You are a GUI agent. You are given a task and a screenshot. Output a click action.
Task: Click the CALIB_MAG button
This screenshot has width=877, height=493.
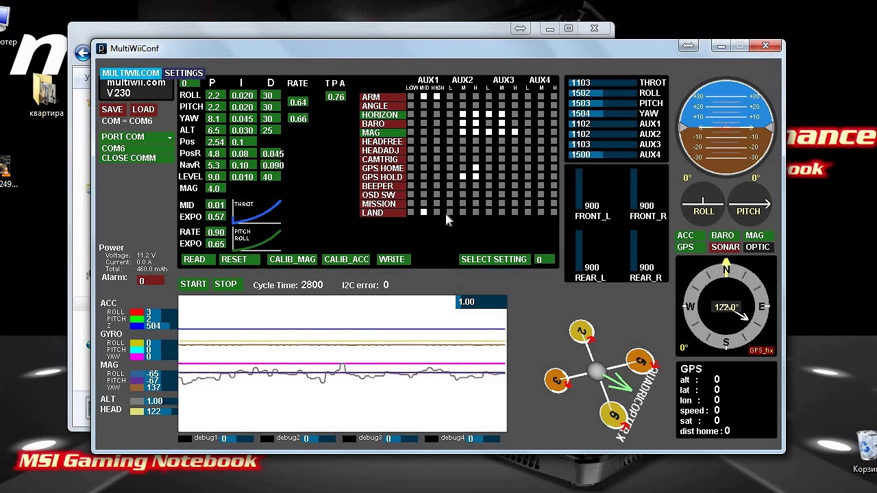(293, 260)
